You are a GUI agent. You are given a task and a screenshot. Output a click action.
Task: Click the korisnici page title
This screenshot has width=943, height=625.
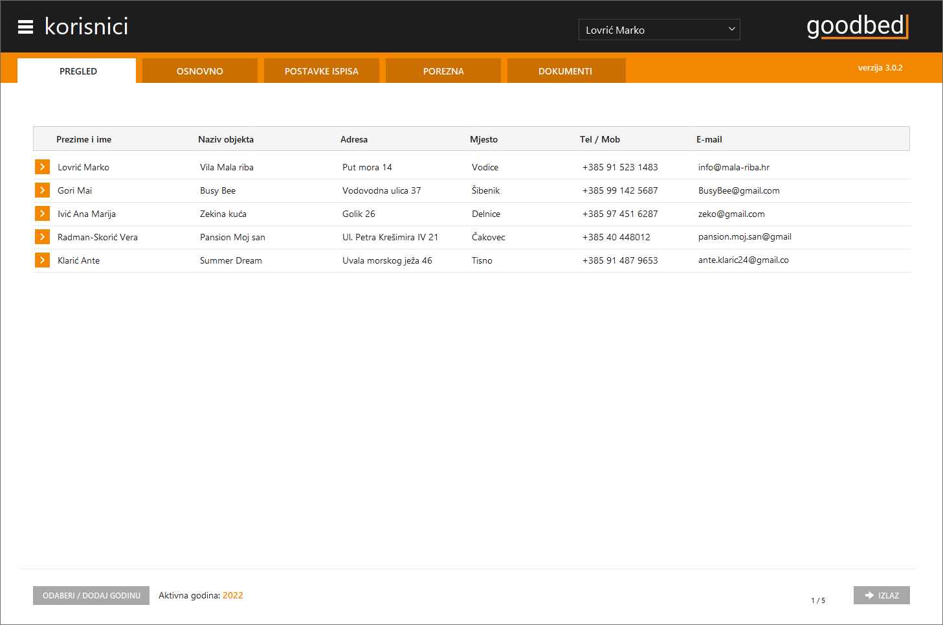pyautogui.click(x=86, y=27)
